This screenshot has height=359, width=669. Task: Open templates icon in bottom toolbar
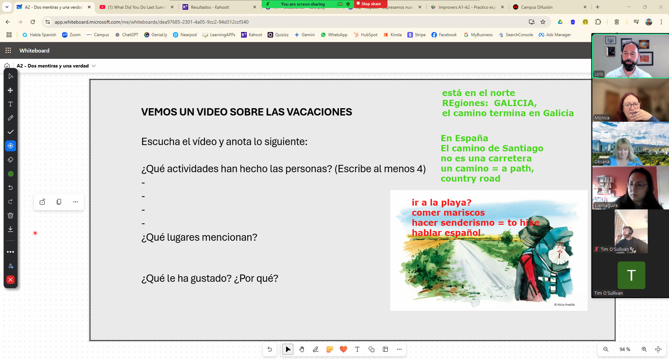385,349
